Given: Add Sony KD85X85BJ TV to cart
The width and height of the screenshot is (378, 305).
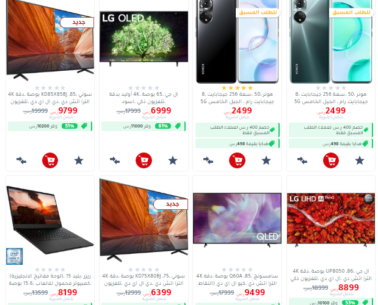Looking at the screenshot, I should click(x=50, y=160).
